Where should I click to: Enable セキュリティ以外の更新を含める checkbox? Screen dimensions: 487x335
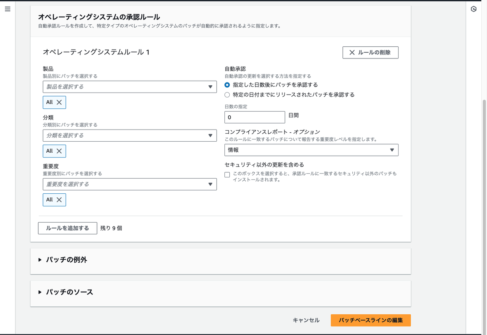point(227,175)
